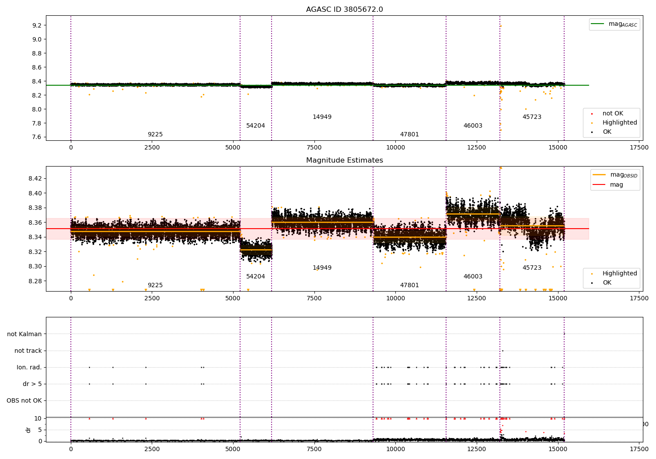This screenshot has width=656, height=459.
Task: Click obsid label 47801 in the AGASC ID plot
Action: (409, 135)
